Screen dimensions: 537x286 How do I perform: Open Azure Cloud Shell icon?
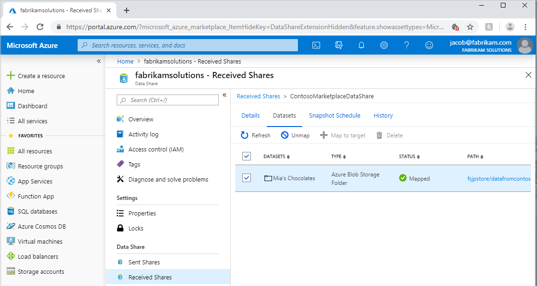[316, 45]
